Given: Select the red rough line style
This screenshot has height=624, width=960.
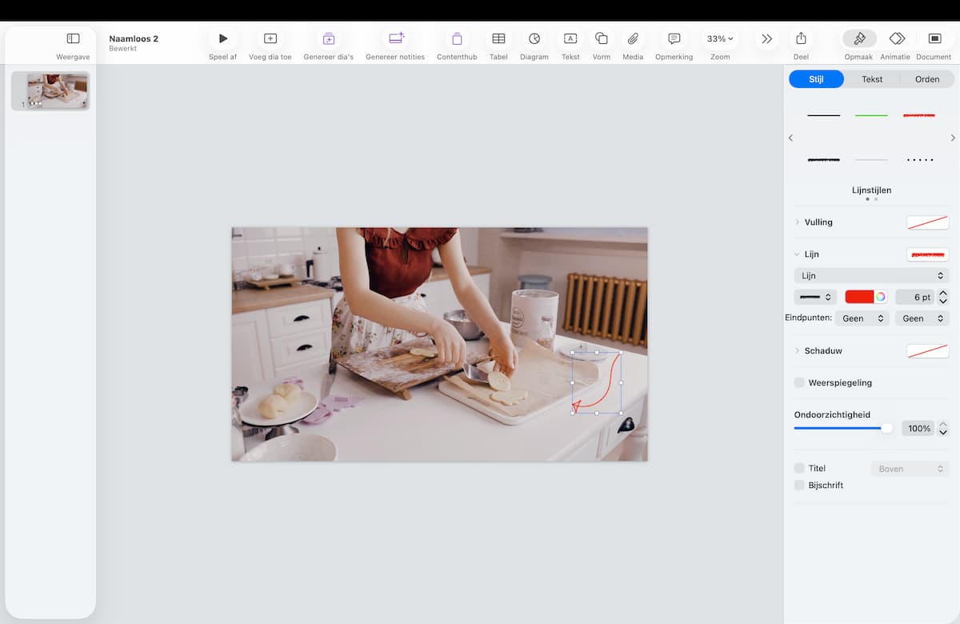Looking at the screenshot, I should [919, 115].
